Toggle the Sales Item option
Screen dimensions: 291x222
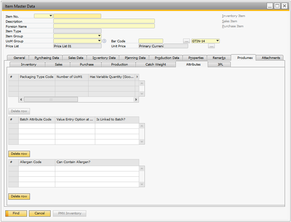coord(229,21)
